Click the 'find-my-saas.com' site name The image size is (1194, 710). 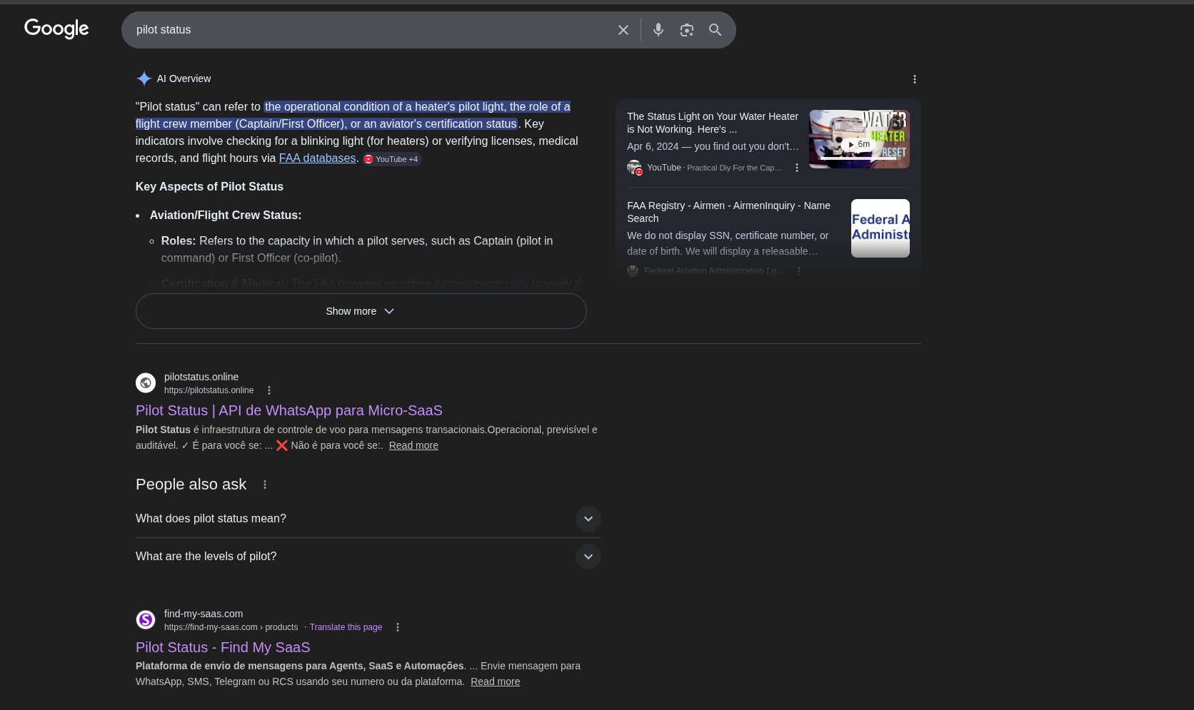pos(204,614)
